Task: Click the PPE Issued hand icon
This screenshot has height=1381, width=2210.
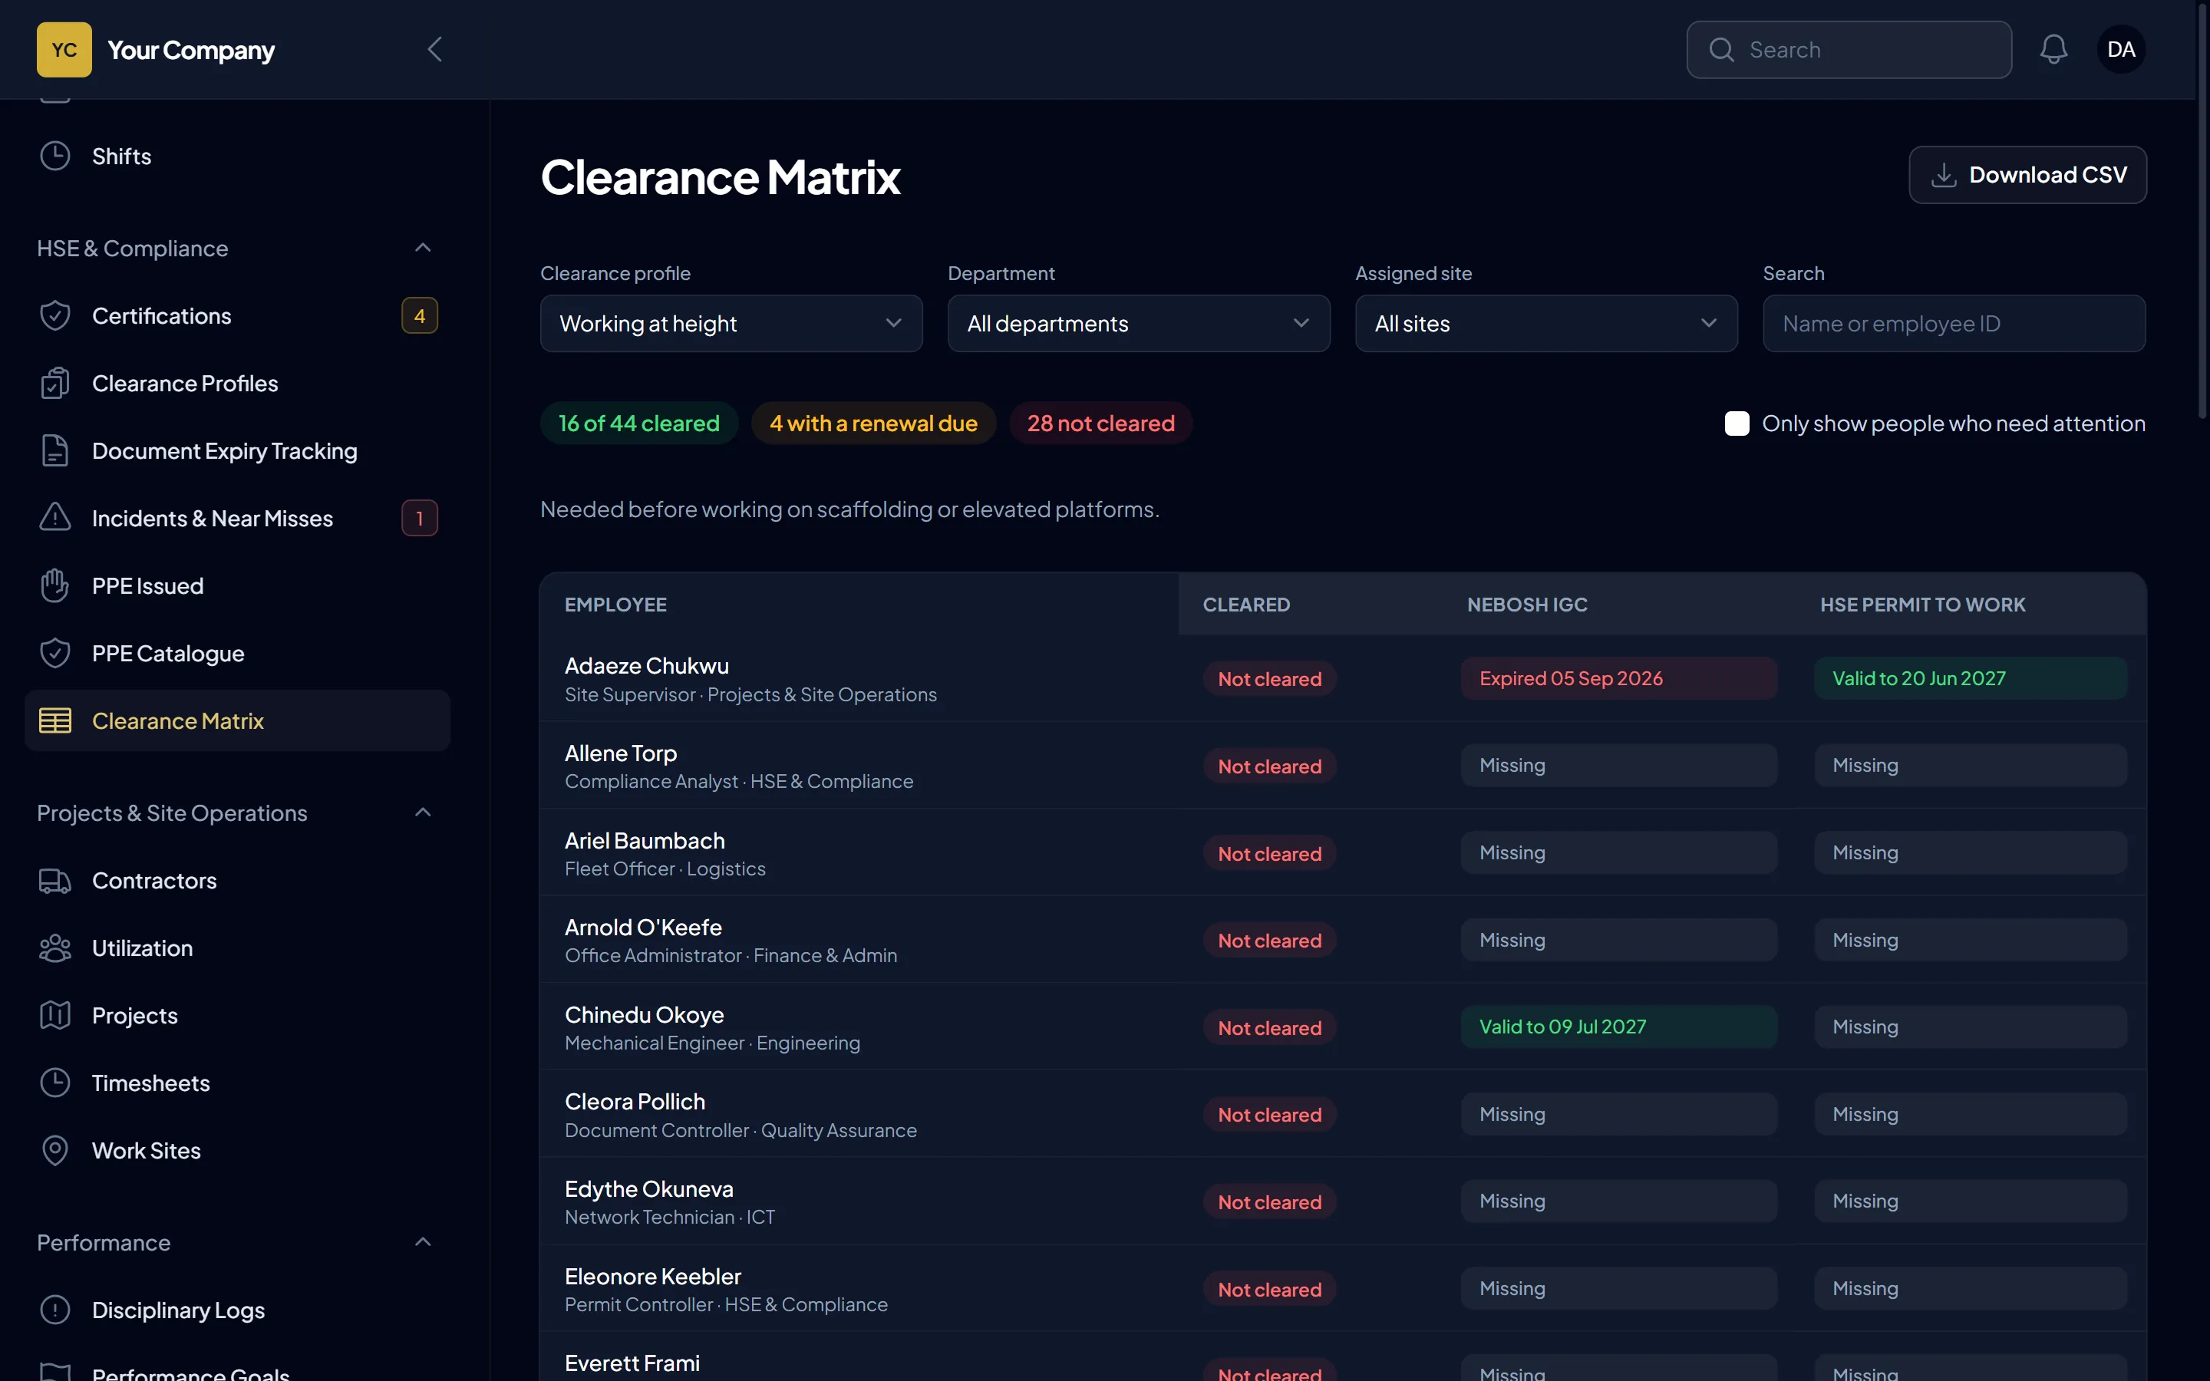Action: (54, 585)
